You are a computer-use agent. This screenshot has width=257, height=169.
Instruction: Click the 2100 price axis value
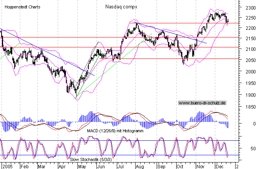(250, 49)
